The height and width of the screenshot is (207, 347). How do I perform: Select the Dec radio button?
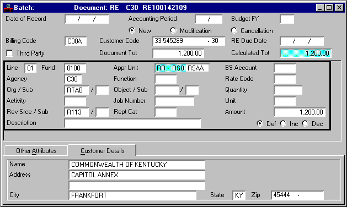point(305,123)
